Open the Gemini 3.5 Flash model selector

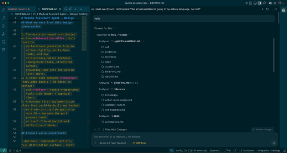coord(114,143)
